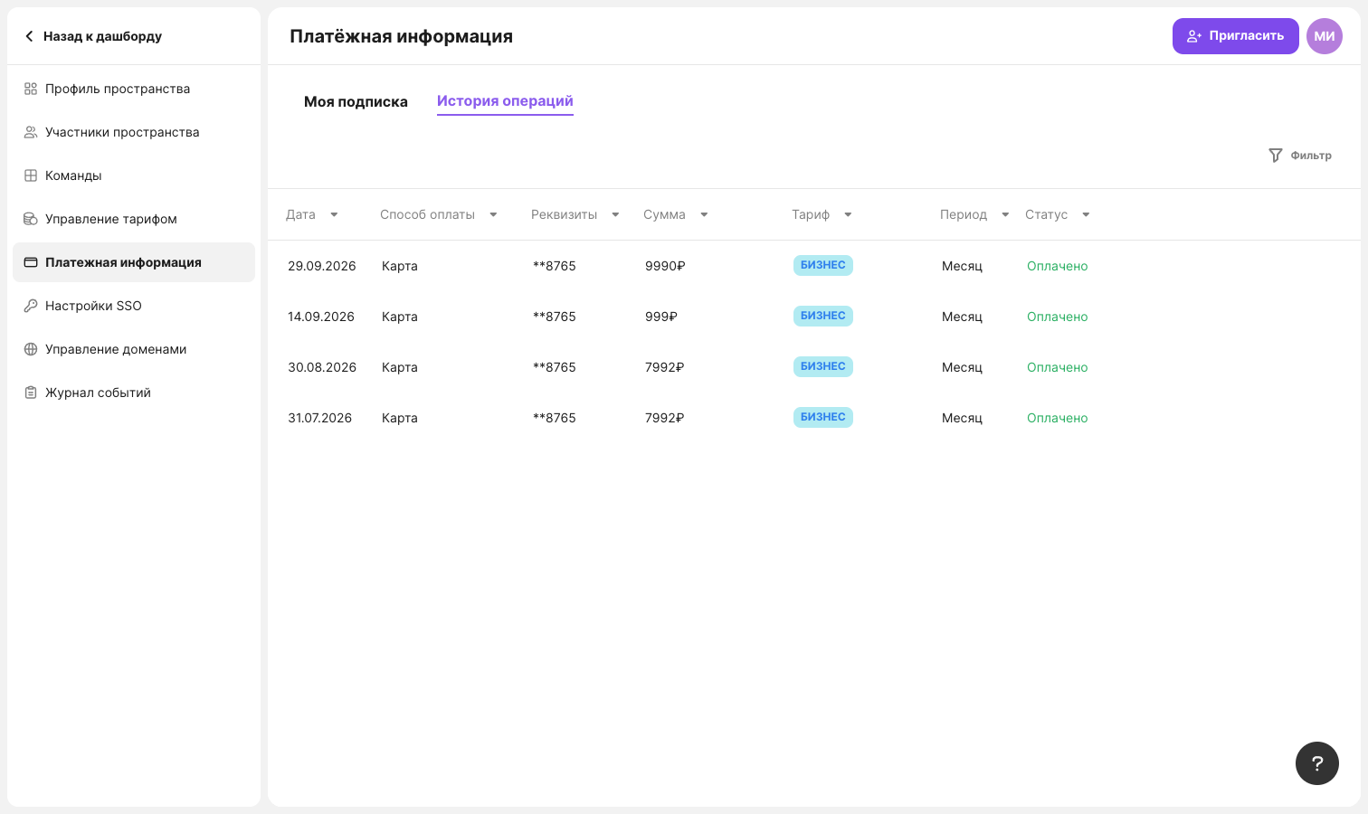Viewport: 1368px width, 814px height.
Task: Click the date 29.09.2026
Action: coord(322,266)
